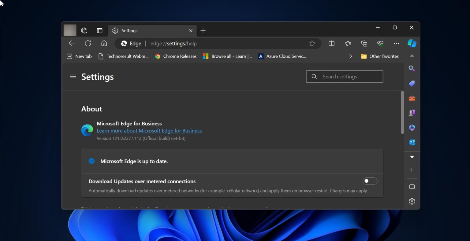Add the current page to favorites

(312, 43)
